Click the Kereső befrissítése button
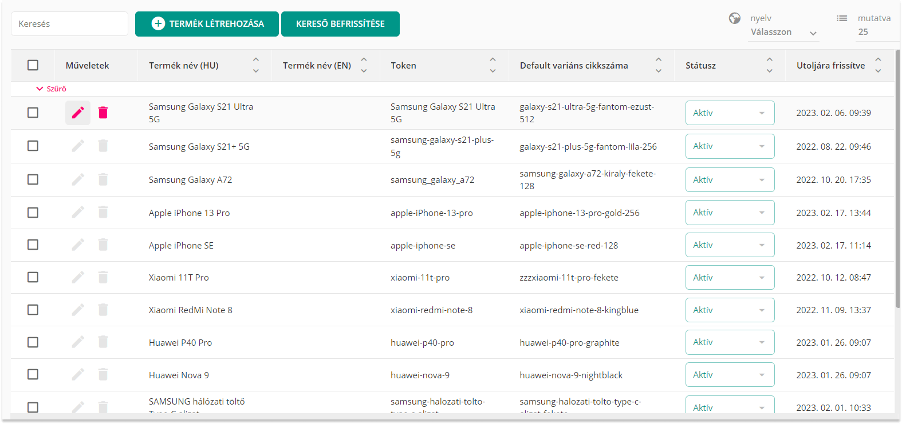902x424 pixels. coord(340,24)
